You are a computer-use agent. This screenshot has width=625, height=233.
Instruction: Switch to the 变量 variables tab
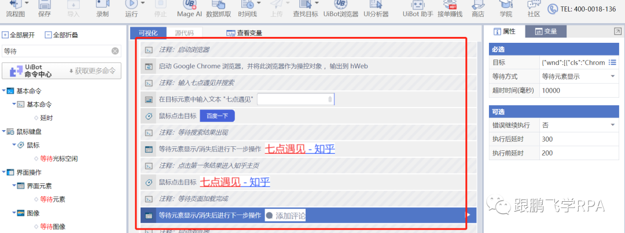546,31
